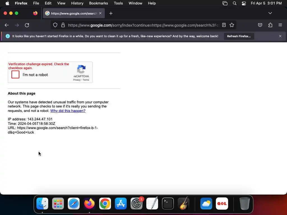
Task: Open Finder from the Dock
Action: pos(42,204)
